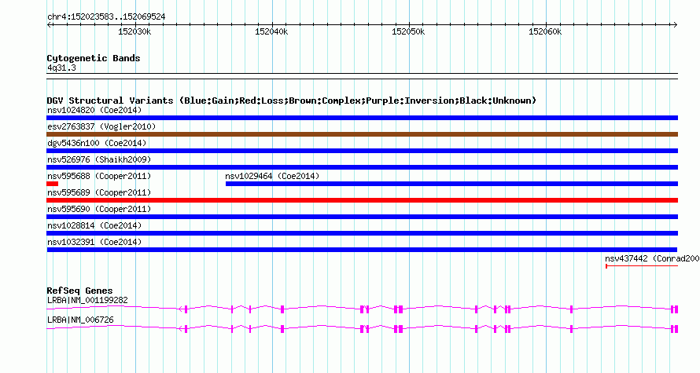Open variant label nsv595688 (Cooper2011)
This screenshot has height=373, width=700.
click(99, 176)
